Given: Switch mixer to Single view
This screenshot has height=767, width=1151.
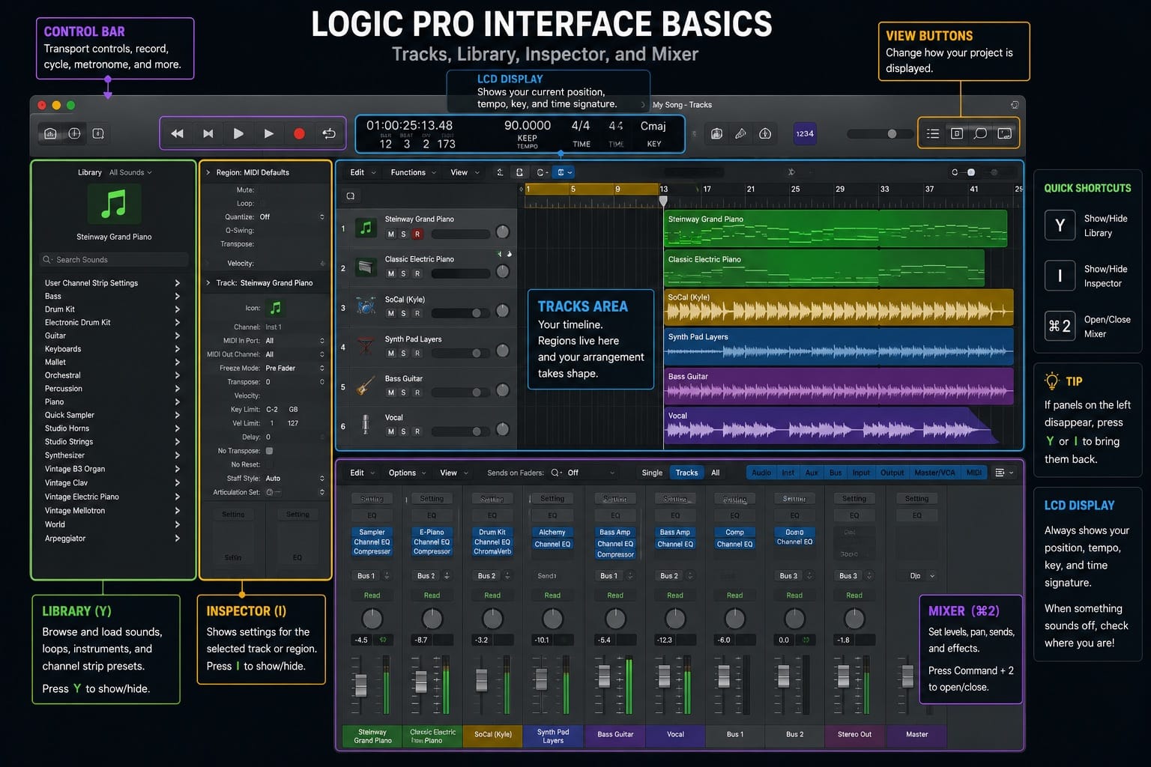Looking at the screenshot, I should click(x=652, y=473).
